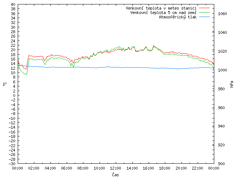Click the '14:00' time tick label

tap(132, 168)
